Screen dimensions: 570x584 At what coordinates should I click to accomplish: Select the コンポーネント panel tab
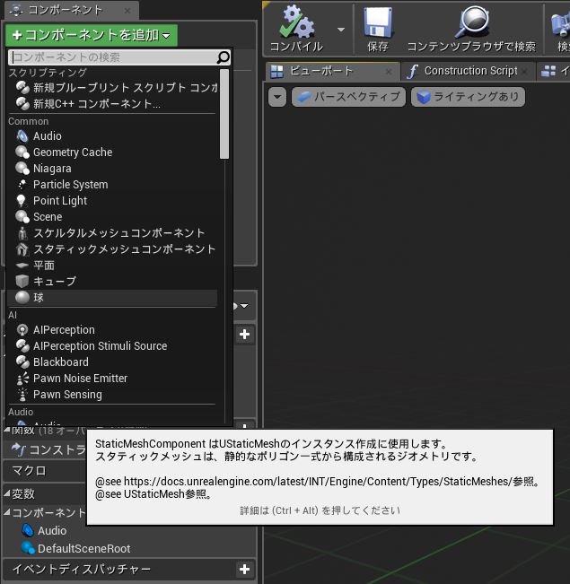(x=71, y=11)
